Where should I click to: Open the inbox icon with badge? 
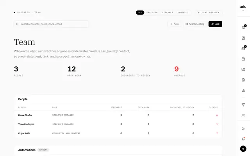coord(243,48)
